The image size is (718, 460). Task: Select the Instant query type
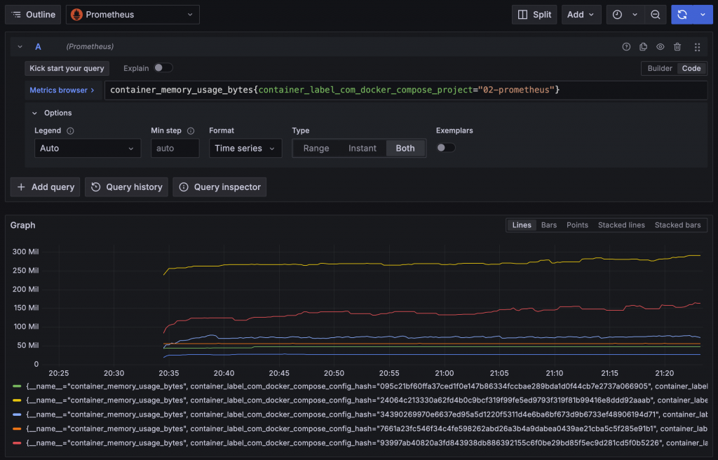(x=363, y=148)
